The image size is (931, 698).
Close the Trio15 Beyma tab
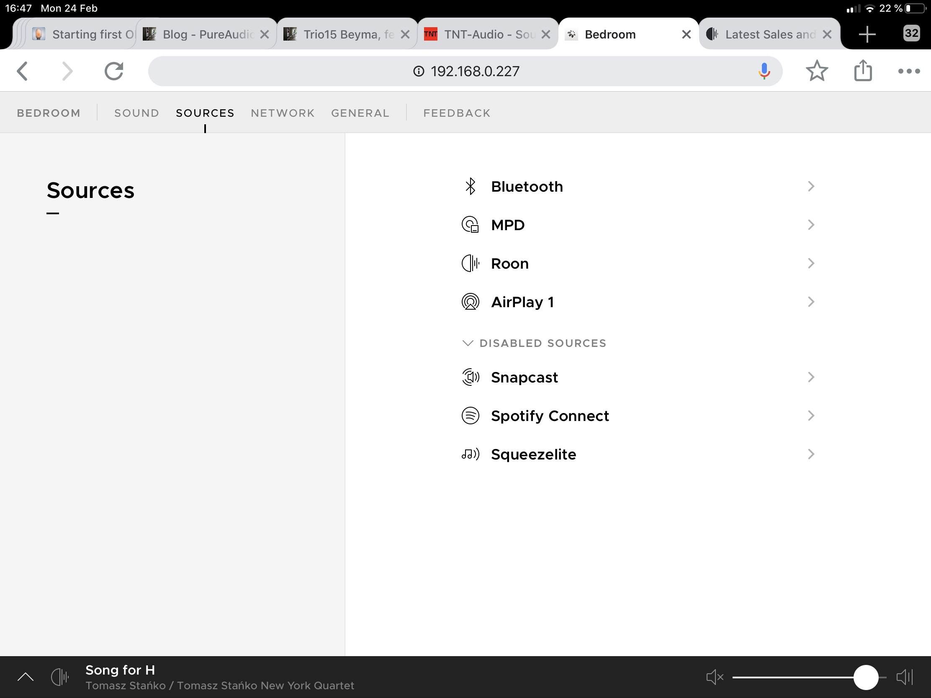405,34
